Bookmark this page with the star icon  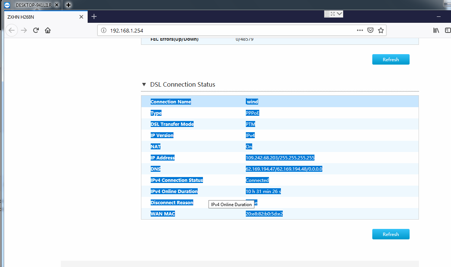[381, 31]
